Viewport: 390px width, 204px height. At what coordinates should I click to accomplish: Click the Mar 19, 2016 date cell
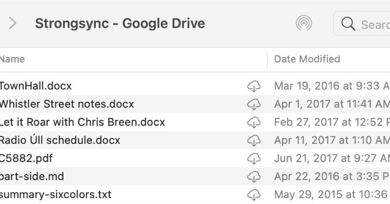click(x=332, y=86)
